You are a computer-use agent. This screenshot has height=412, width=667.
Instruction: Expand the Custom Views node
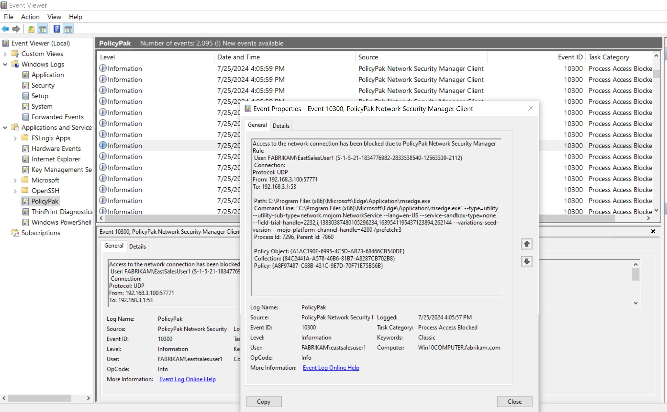tap(5, 54)
